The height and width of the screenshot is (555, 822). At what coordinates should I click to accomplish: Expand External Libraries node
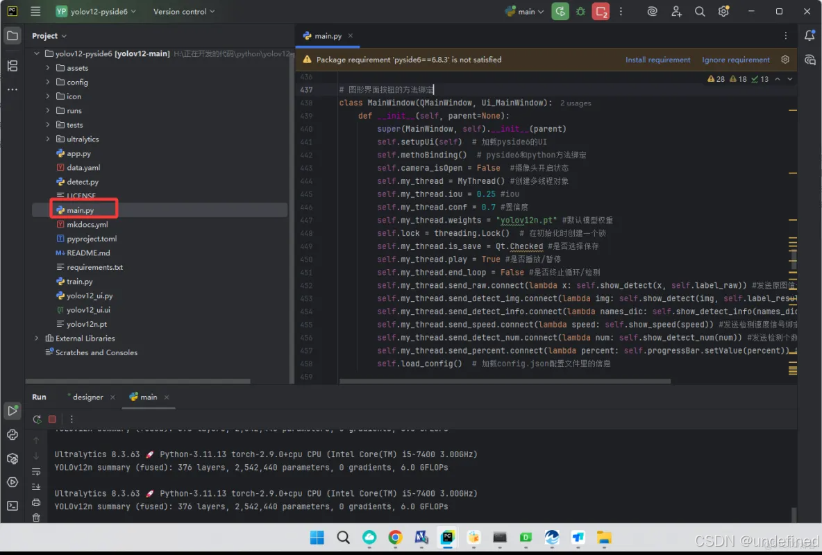pos(37,338)
